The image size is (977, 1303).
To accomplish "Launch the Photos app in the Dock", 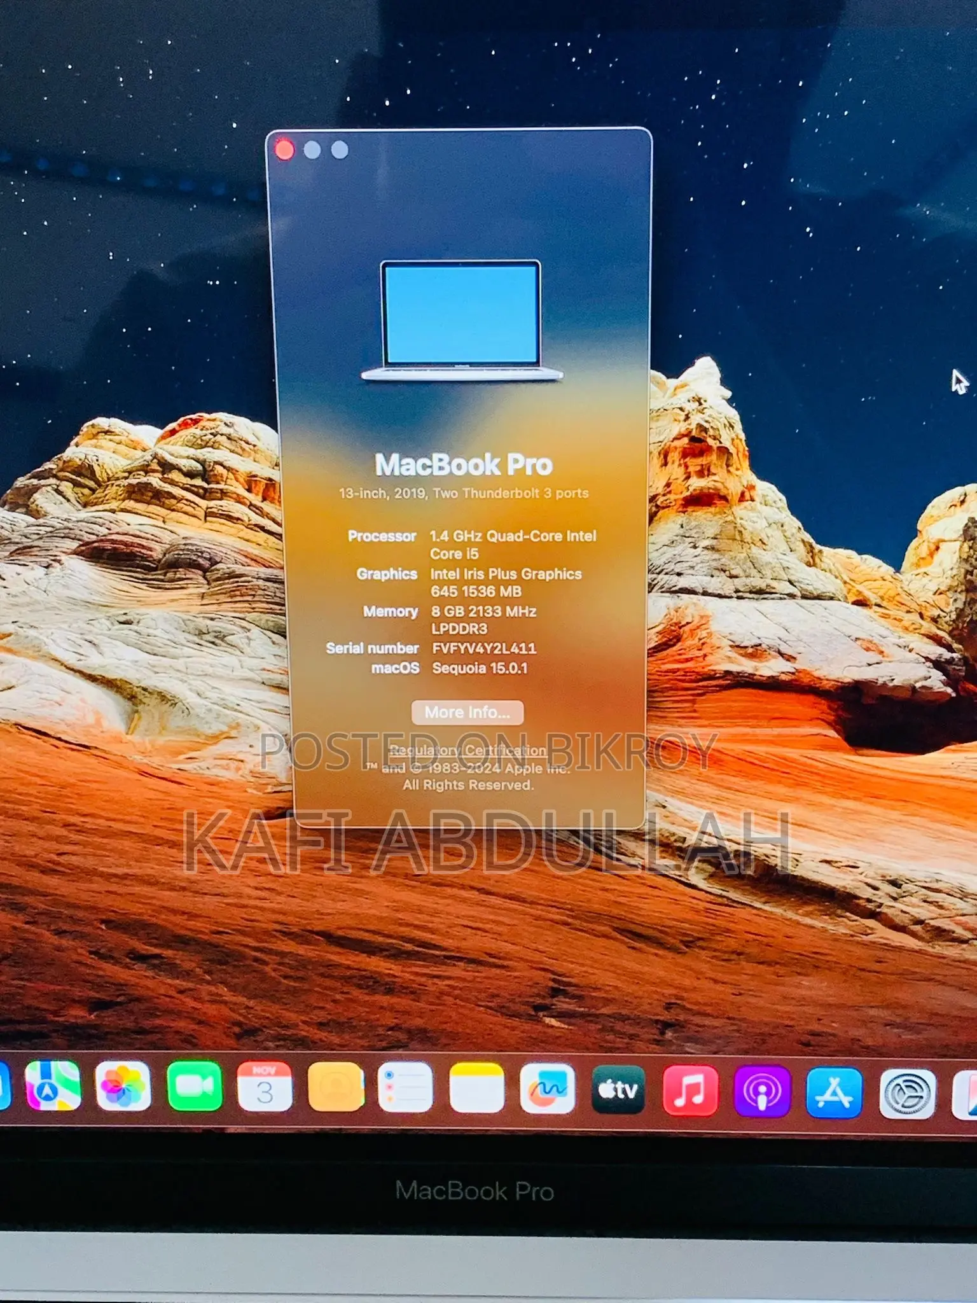I will [123, 1086].
